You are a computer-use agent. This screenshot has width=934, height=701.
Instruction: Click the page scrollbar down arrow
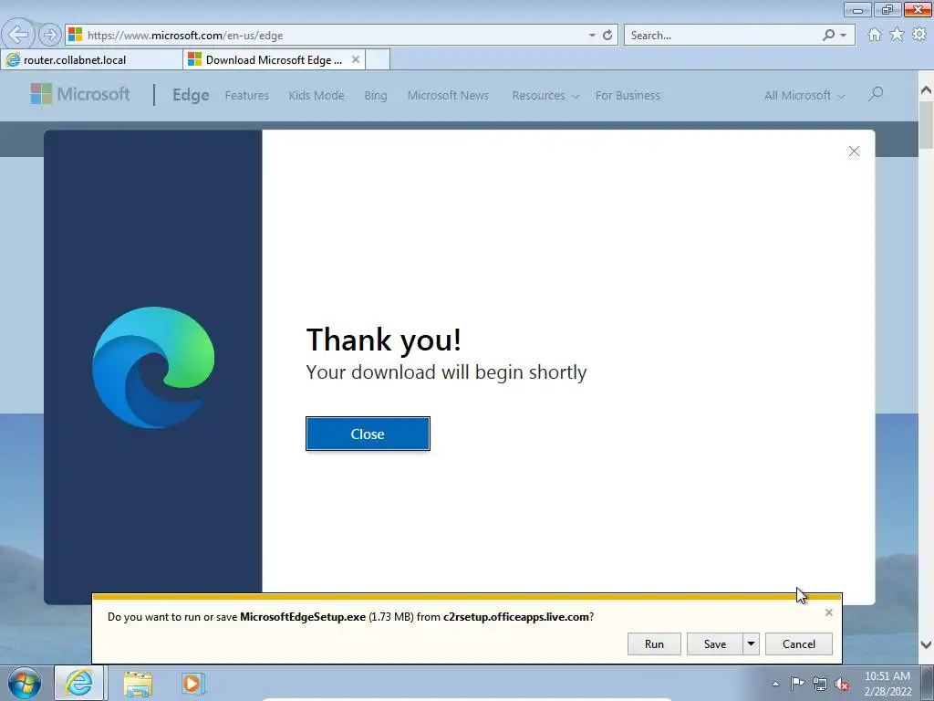pyautogui.click(x=926, y=644)
